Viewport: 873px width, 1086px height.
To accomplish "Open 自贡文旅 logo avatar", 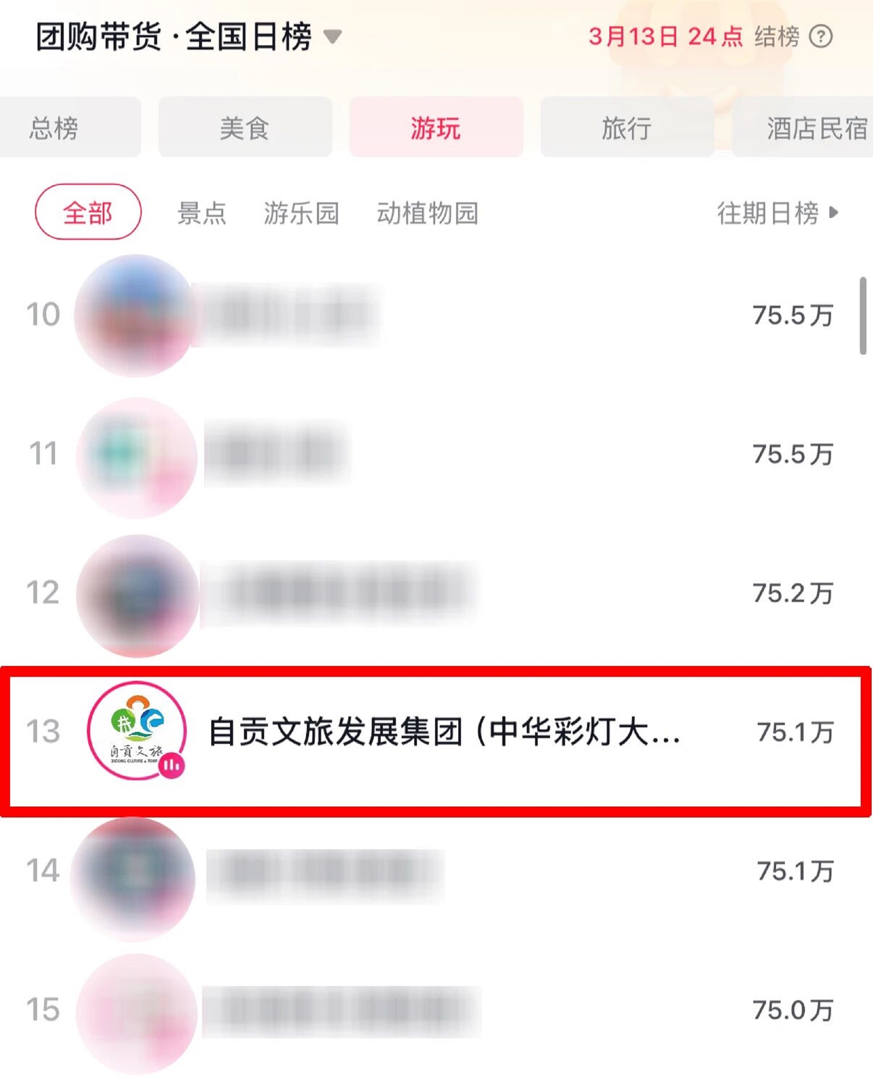I will [x=137, y=731].
